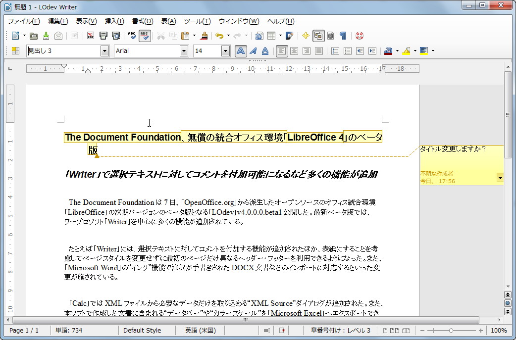Open the undo history dropdown
The height and width of the screenshot is (340, 516).
pos(228,36)
